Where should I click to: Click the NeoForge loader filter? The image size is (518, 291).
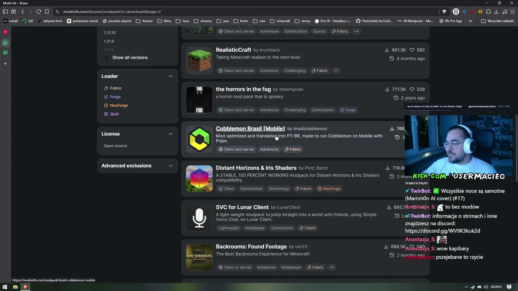point(115,105)
